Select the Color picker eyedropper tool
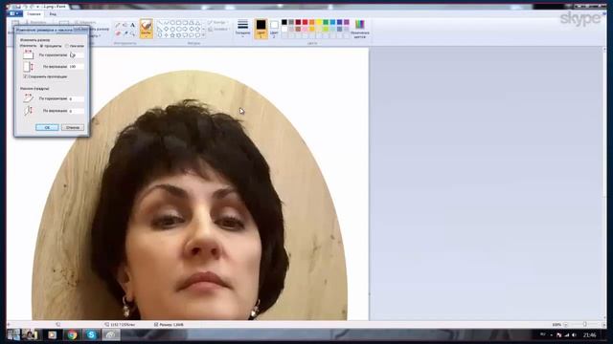 125,33
